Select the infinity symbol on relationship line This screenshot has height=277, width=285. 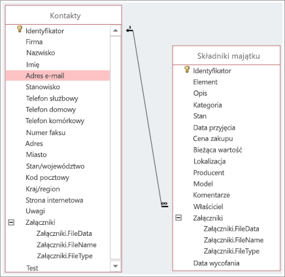165,204
